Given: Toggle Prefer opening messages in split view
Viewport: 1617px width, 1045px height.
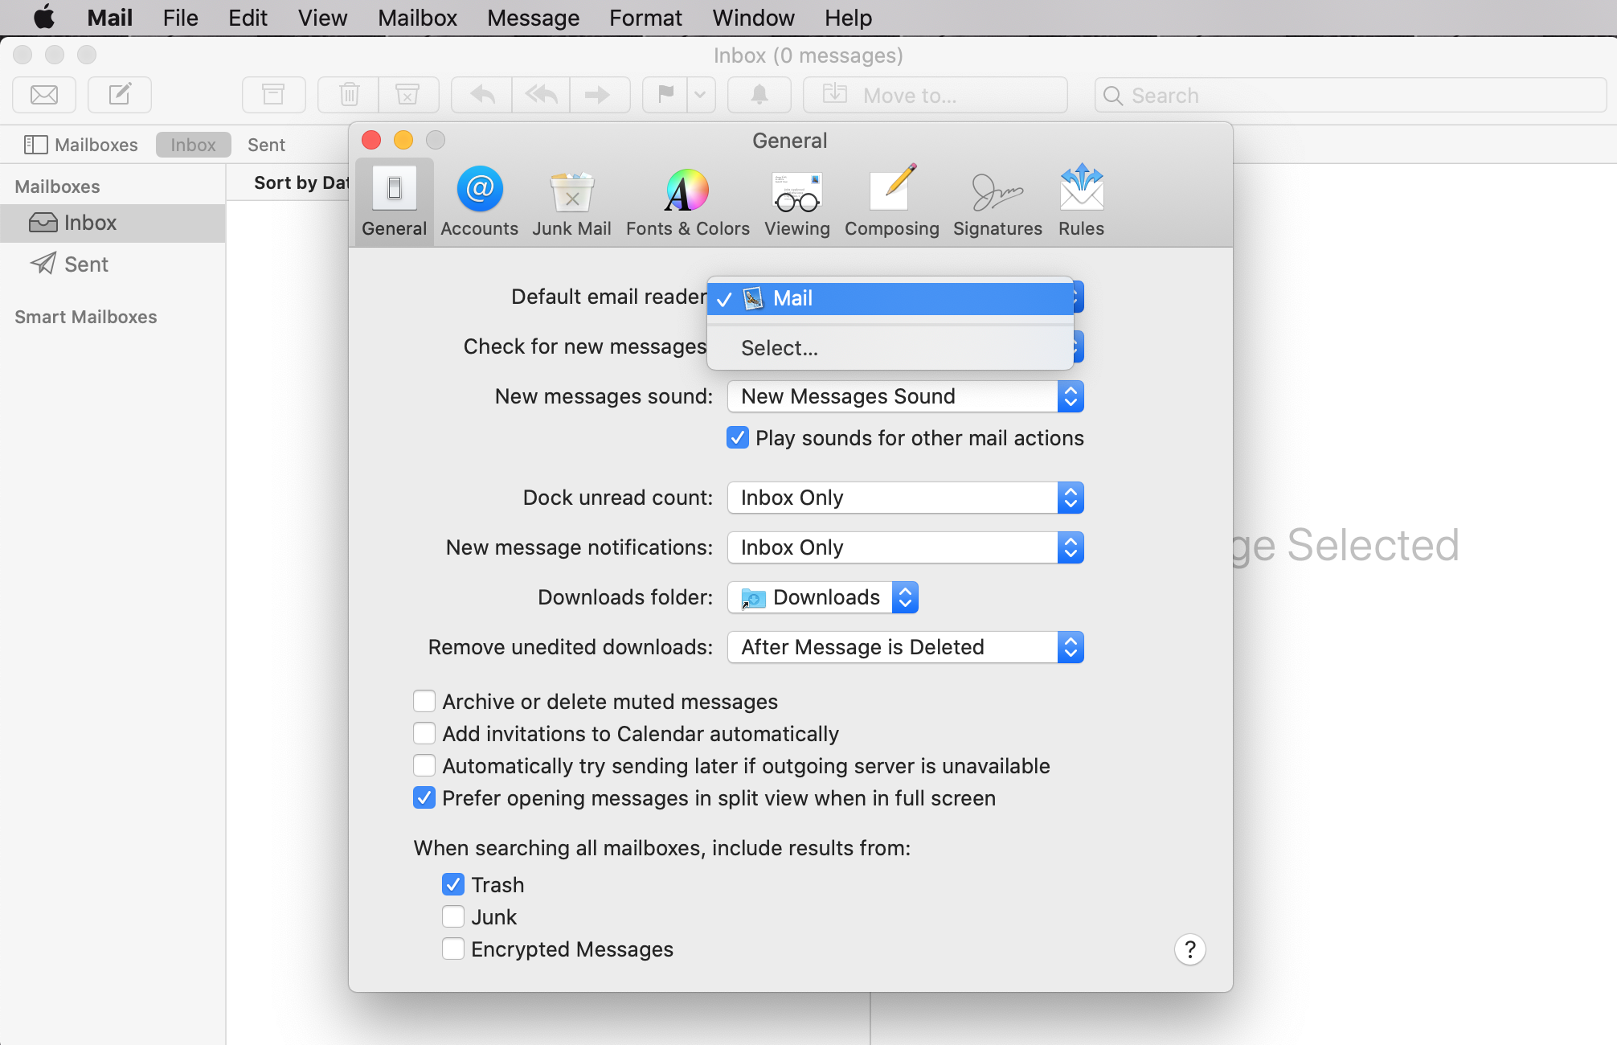Looking at the screenshot, I should click(424, 798).
